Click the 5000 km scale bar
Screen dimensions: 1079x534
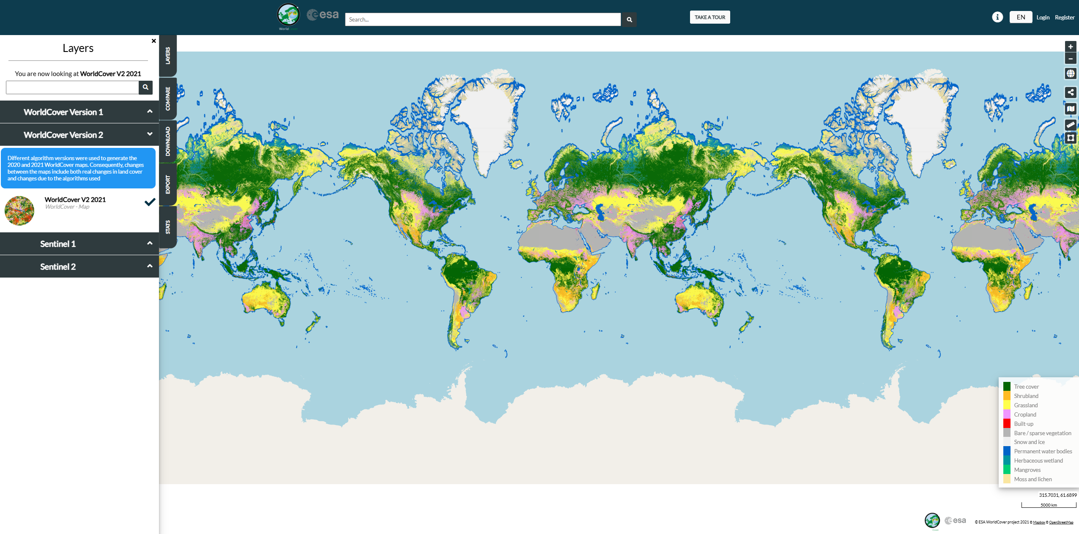pos(1049,505)
